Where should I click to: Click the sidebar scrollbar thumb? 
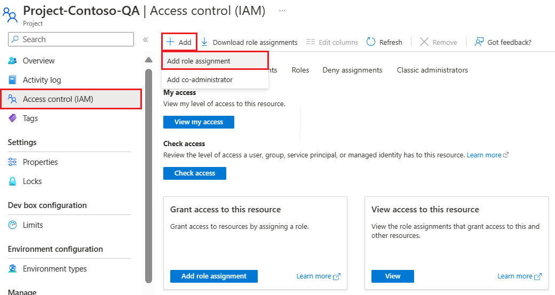click(x=149, y=176)
